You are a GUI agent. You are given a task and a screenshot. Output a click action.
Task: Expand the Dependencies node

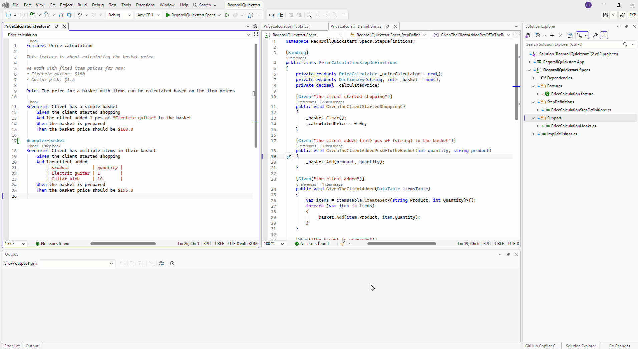533,78
